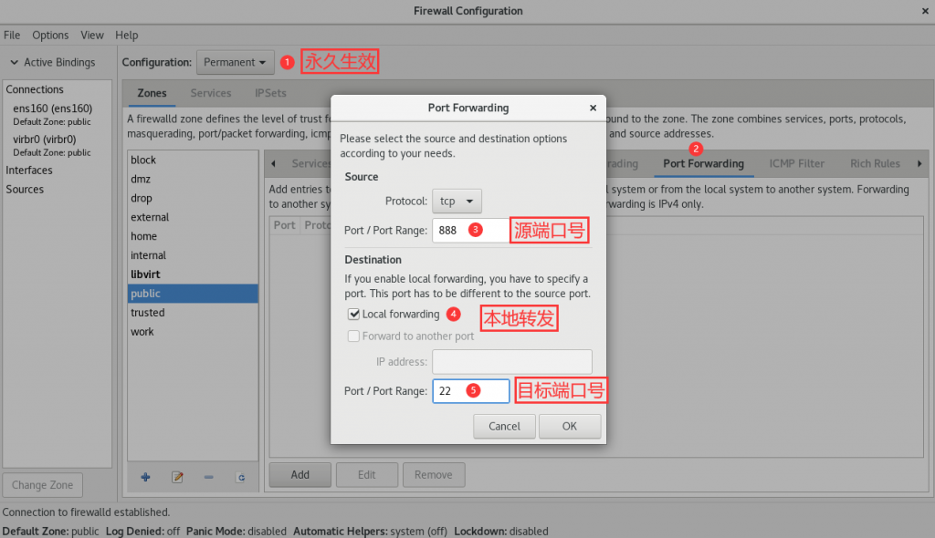The image size is (935, 538).
Task: Click the add zone plus icon
Action: (145, 477)
